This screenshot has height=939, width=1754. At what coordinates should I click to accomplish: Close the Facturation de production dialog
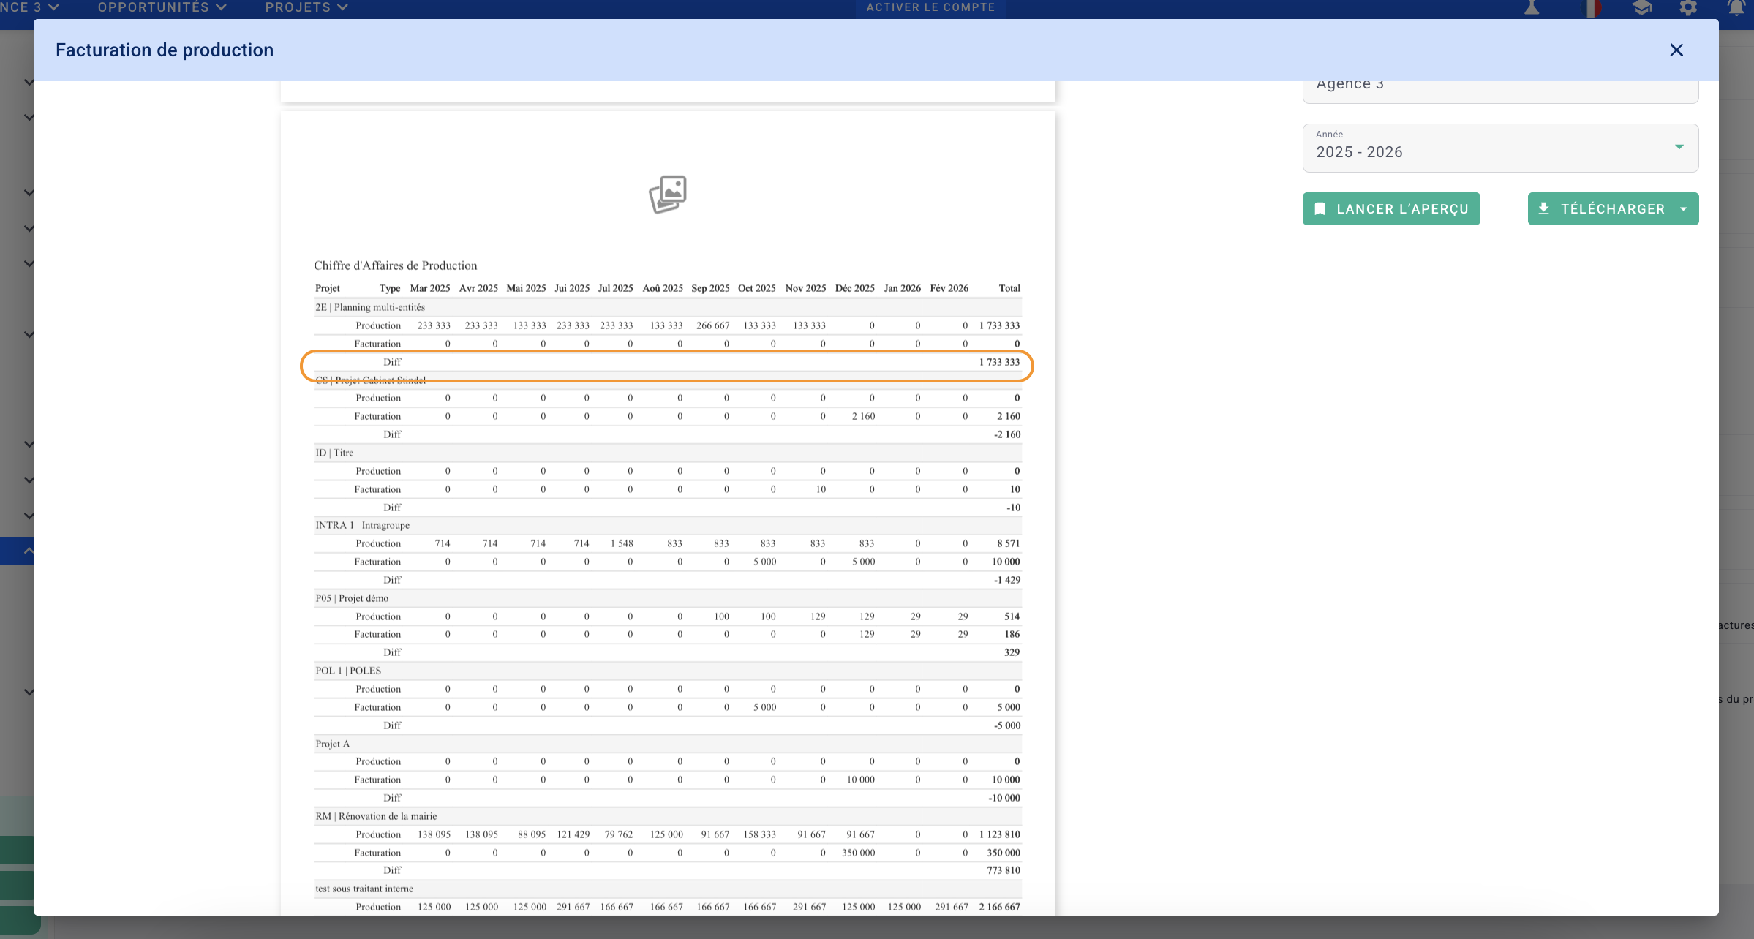pos(1676,50)
